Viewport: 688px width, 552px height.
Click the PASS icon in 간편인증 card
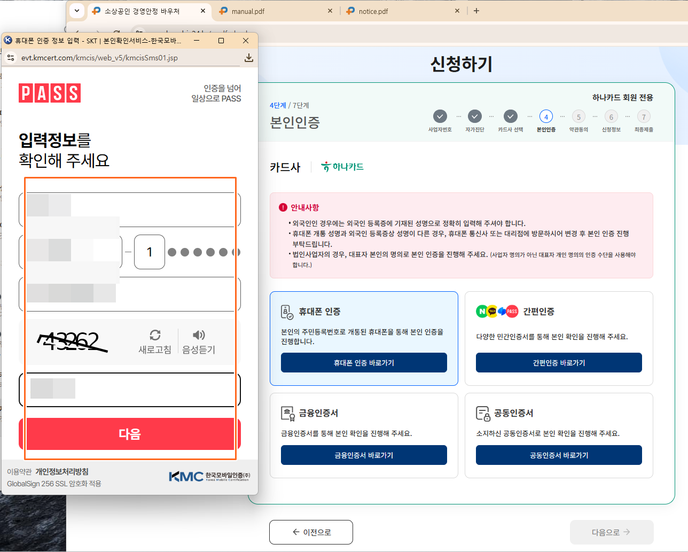click(512, 311)
